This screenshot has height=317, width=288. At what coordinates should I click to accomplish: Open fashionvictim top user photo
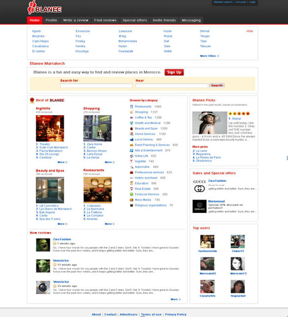207,241
